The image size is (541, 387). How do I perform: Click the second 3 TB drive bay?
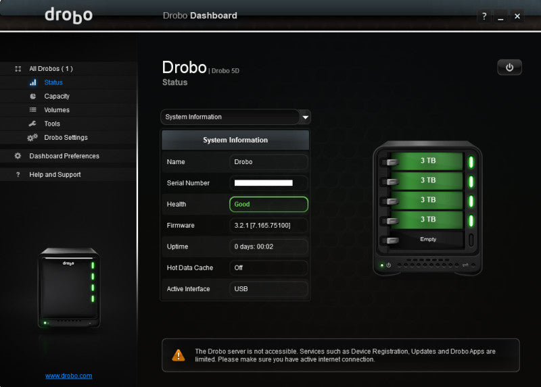tap(427, 180)
